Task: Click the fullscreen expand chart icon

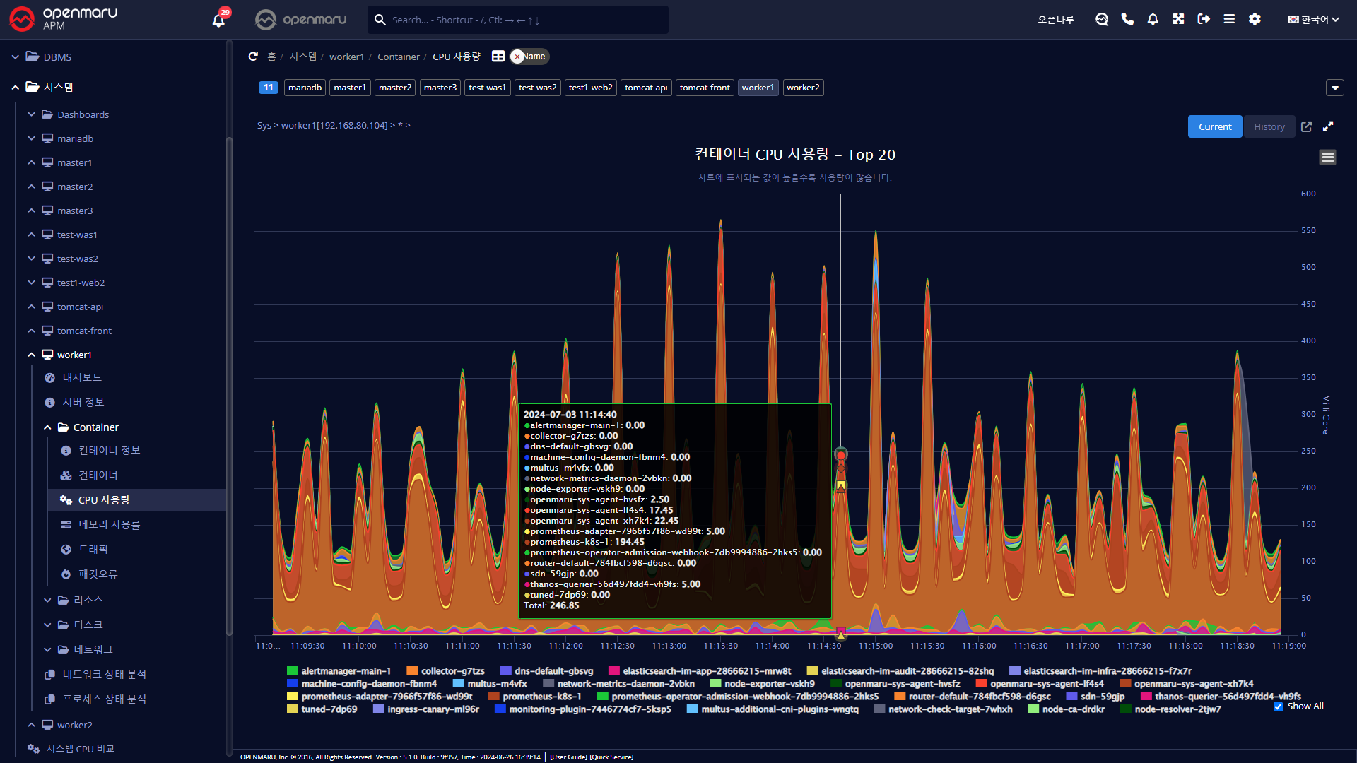Action: point(1328,126)
